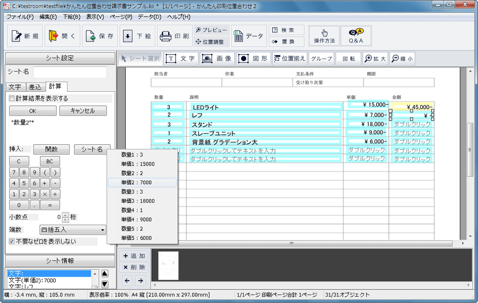
Task: Open the データ tool
Action: pos(249,36)
